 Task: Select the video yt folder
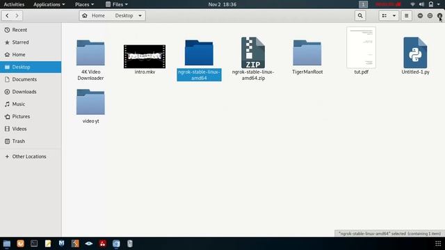coord(90,102)
